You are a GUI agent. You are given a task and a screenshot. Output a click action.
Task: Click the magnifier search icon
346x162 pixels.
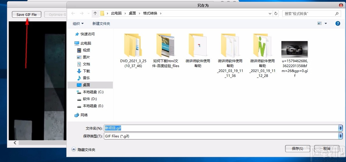(337, 14)
